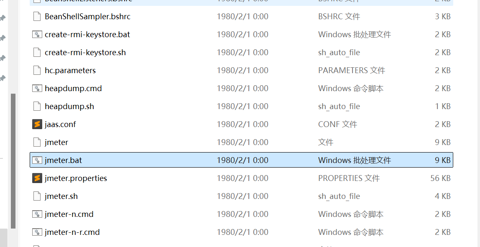Click Windows 批处理文件 type of jmeter.bat

(x=355, y=160)
